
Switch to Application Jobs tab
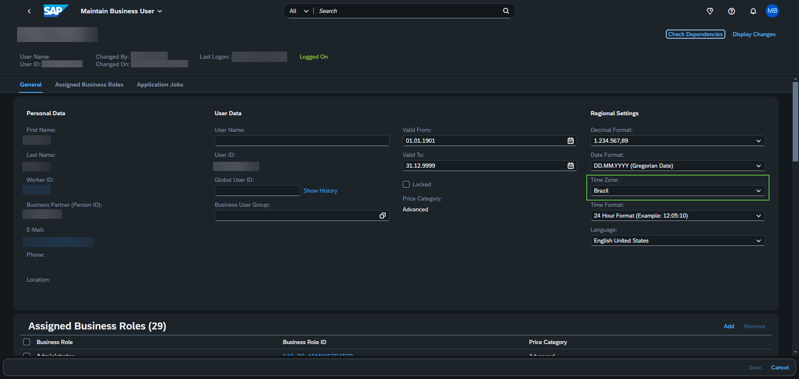pyautogui.click(x=160, y=84)
